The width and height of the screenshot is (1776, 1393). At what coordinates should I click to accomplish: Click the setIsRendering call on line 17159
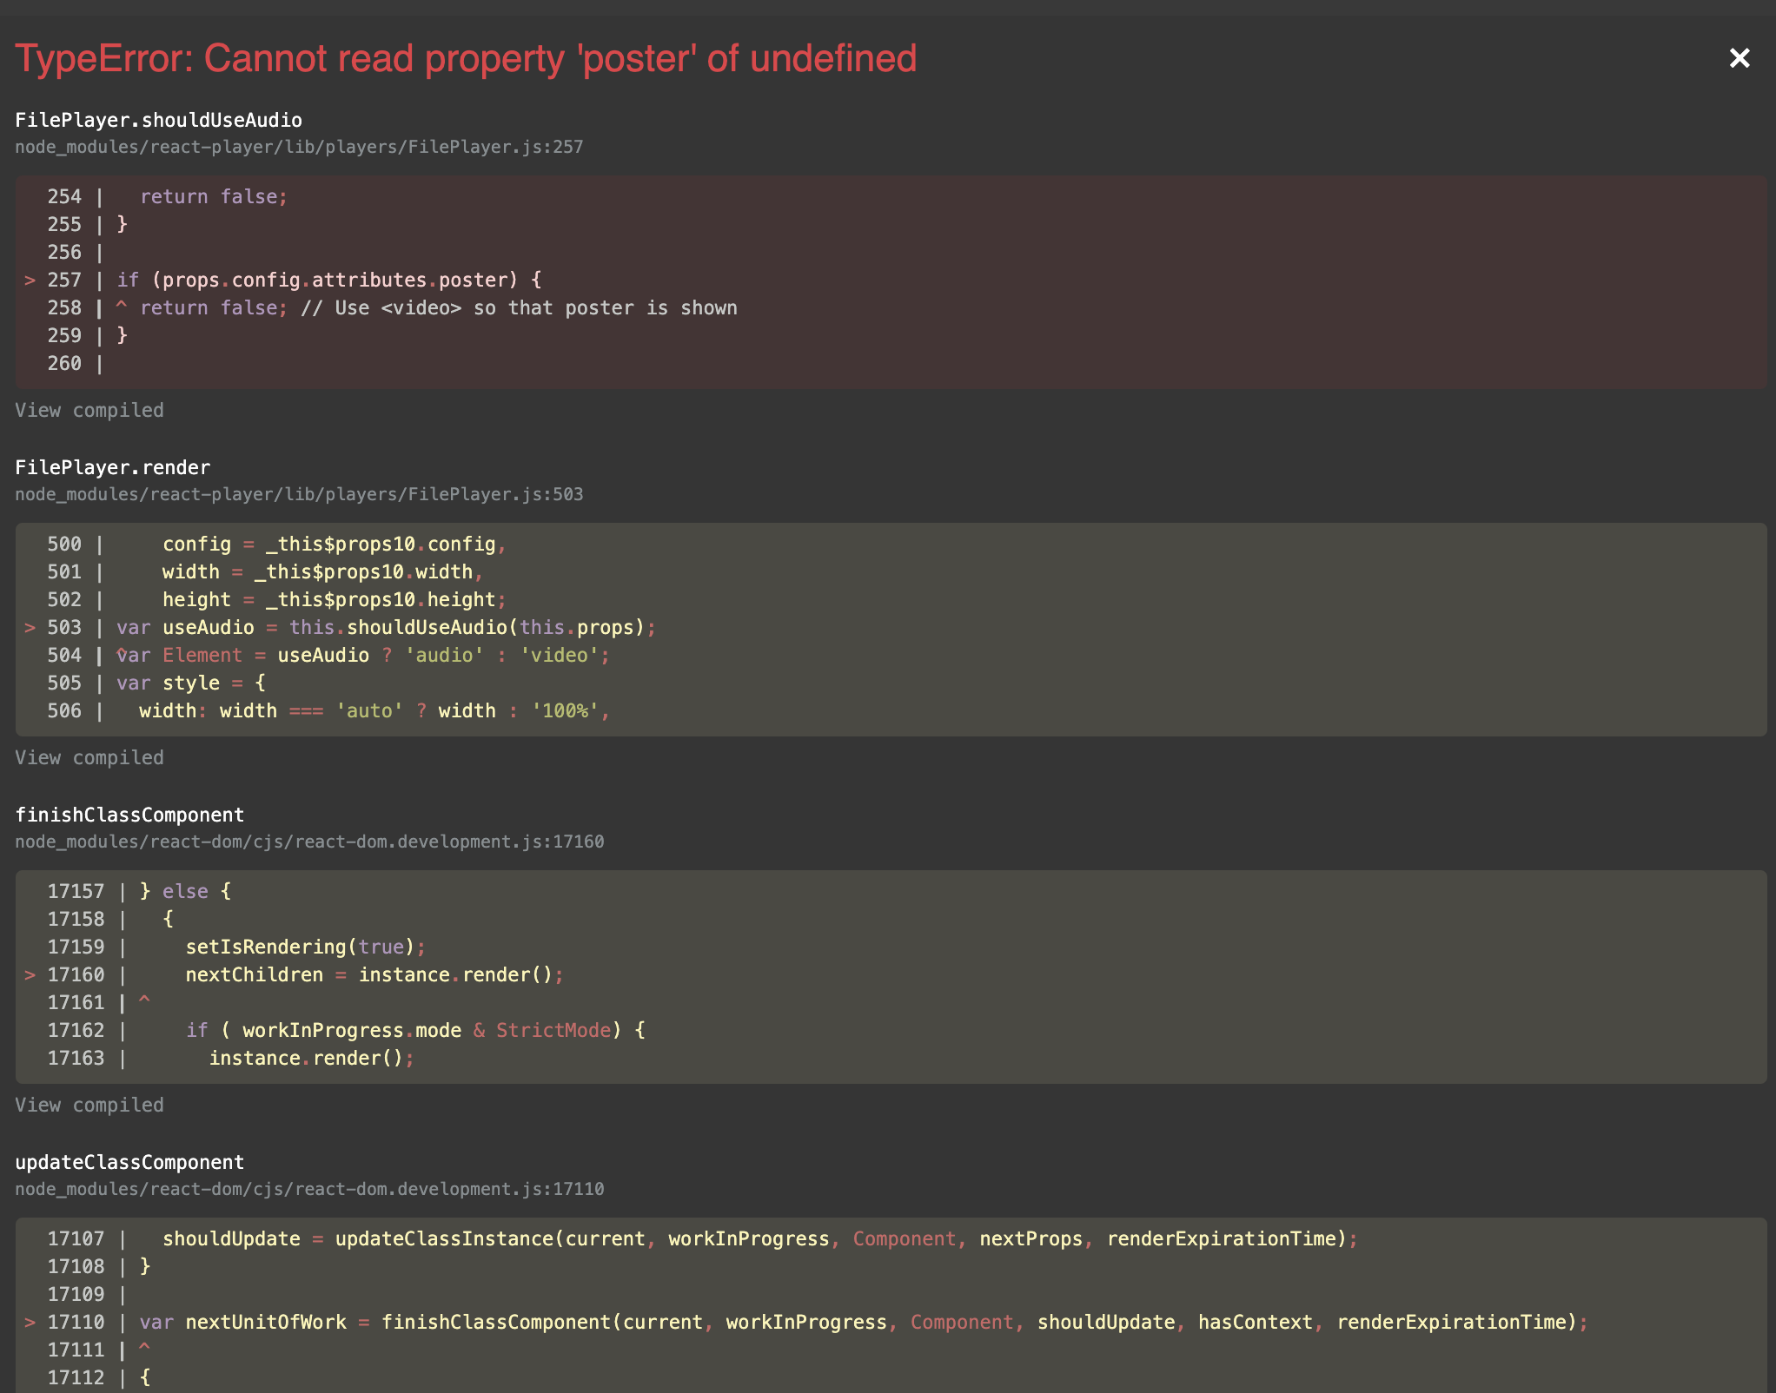(x=304, y=947)
